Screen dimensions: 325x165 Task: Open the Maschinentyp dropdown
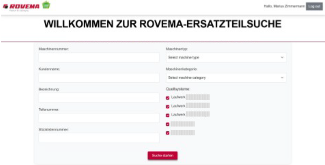pos(226,58)
